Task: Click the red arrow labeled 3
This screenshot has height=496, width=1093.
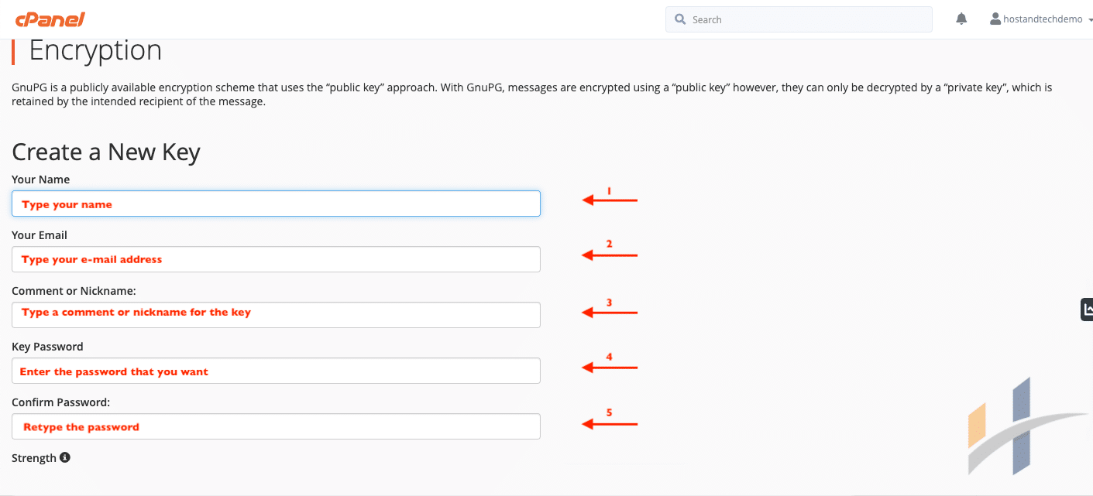Action: [x=609, y=312]
